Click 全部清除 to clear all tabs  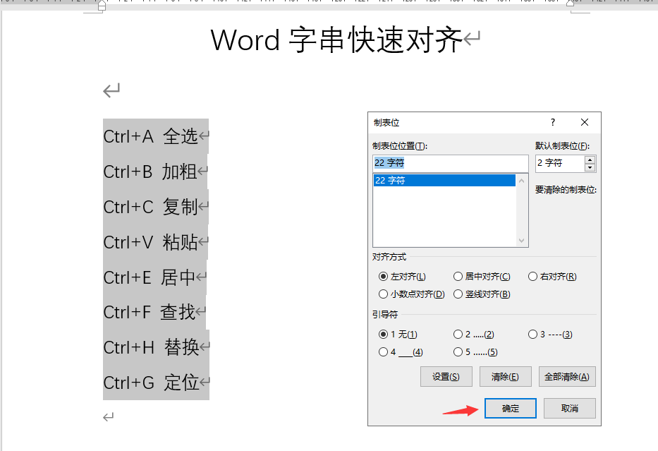click(x=567, y=377)
